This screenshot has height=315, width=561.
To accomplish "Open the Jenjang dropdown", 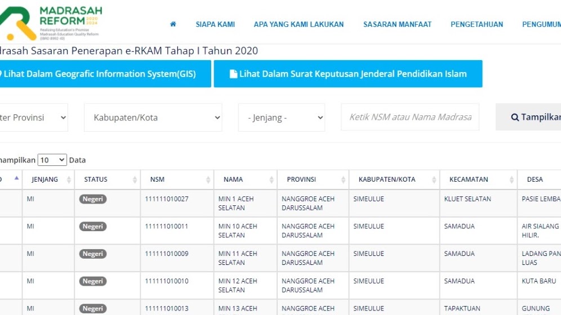I will coord(282,118).
